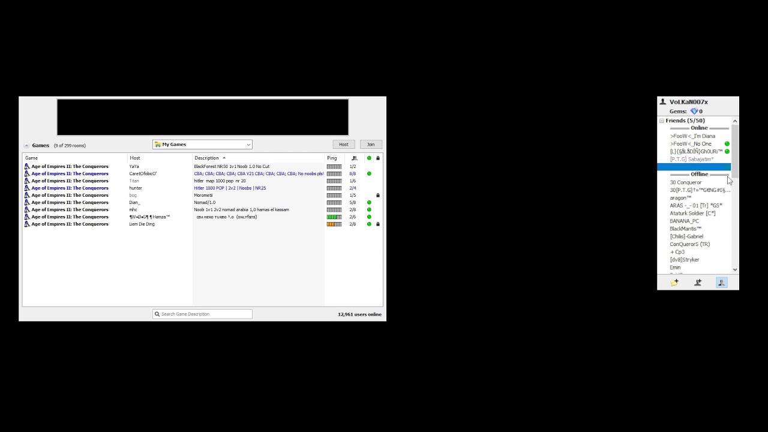Click the lock icon in bog's row

pos(378,195)
